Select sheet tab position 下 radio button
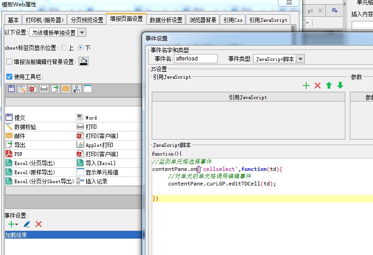Viewport: 373px width, 255px height. (80, 48)
